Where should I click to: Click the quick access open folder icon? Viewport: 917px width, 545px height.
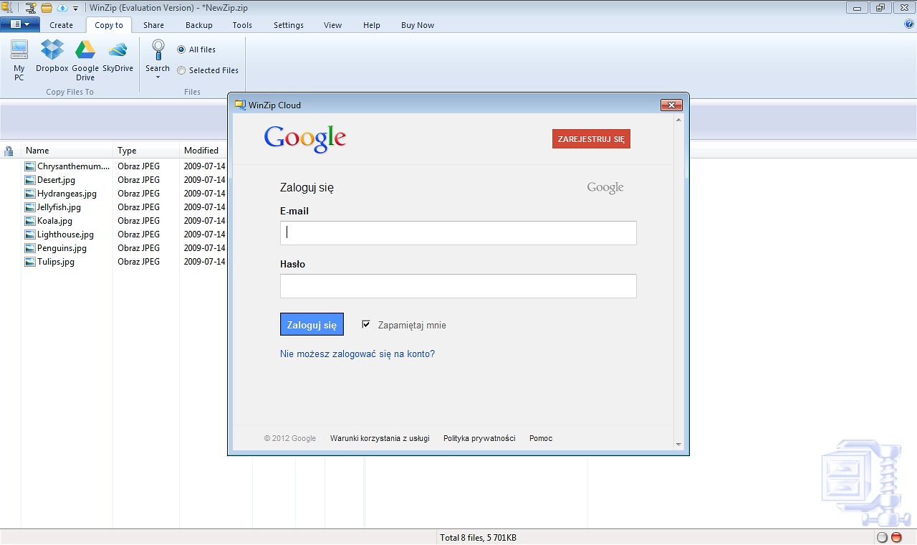pos(47,8)
